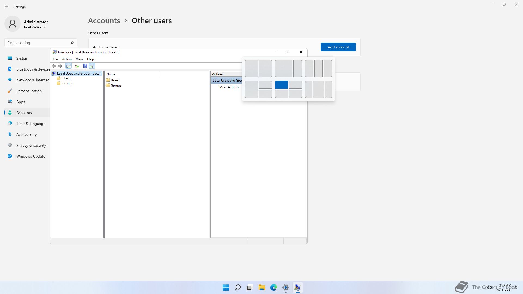The image size is (523, 294).
Task: Click the Settings back arrow
Action: point(7,7)
